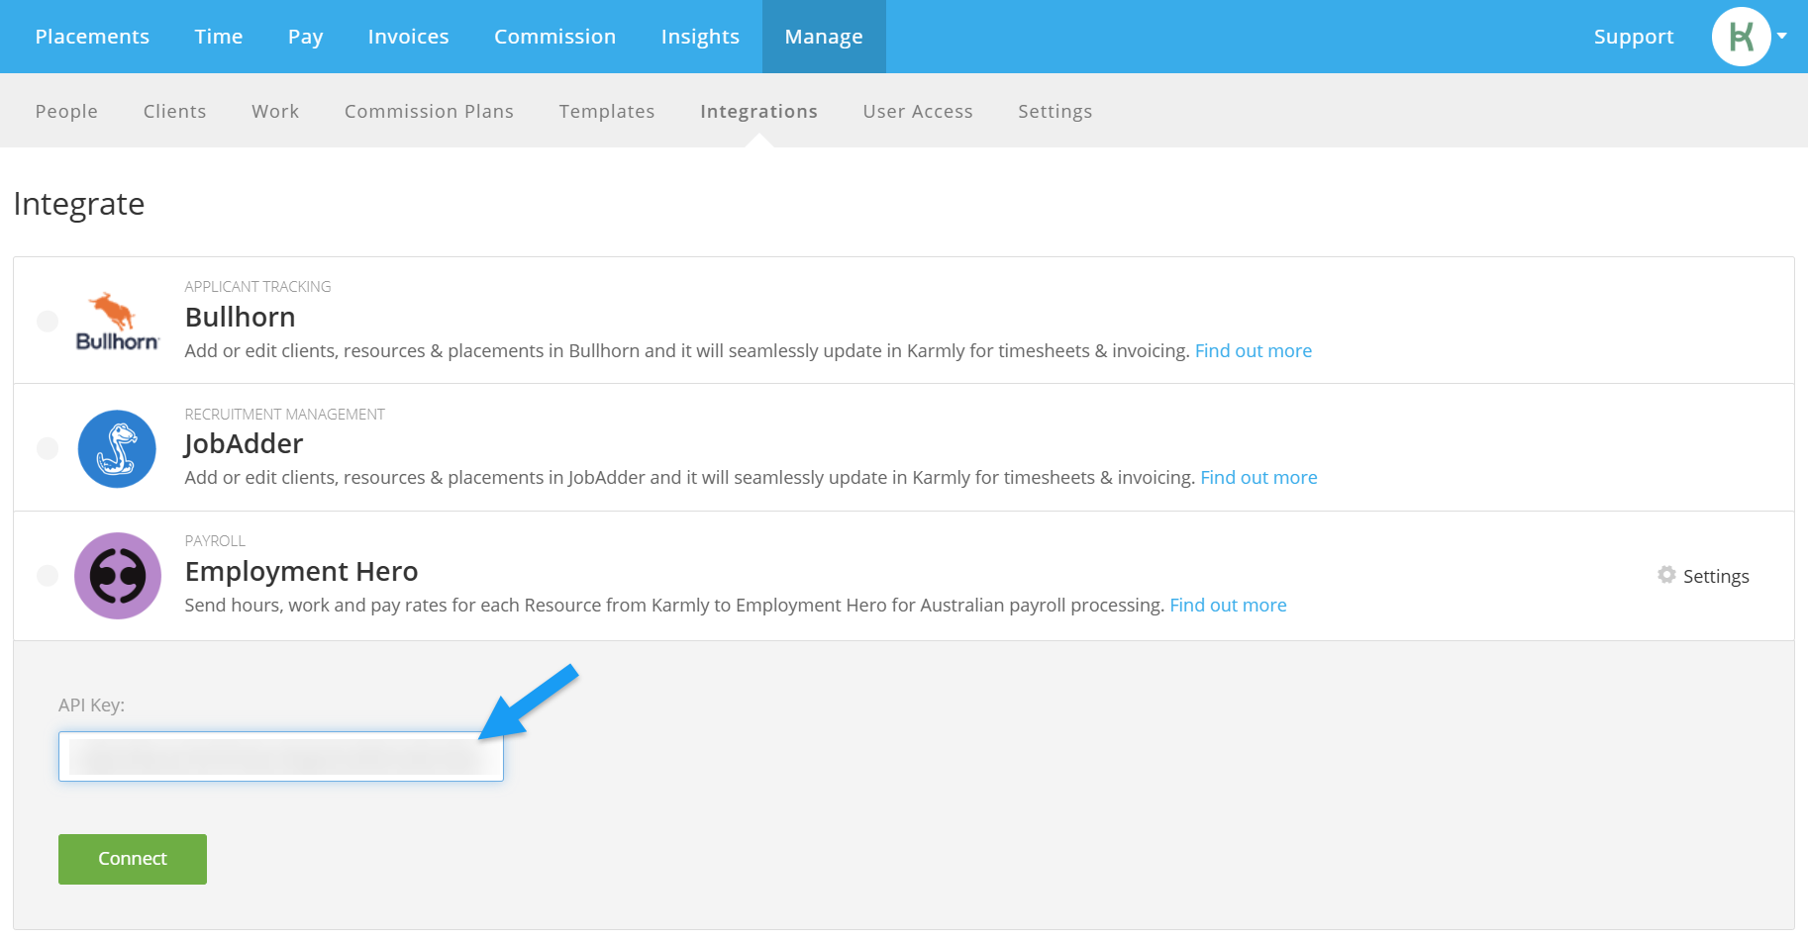Image resolution: width=1808 pixels, height=940 pixels.
Task: Open the Settings tab in submenu
Action: [x=1055, y=111]
